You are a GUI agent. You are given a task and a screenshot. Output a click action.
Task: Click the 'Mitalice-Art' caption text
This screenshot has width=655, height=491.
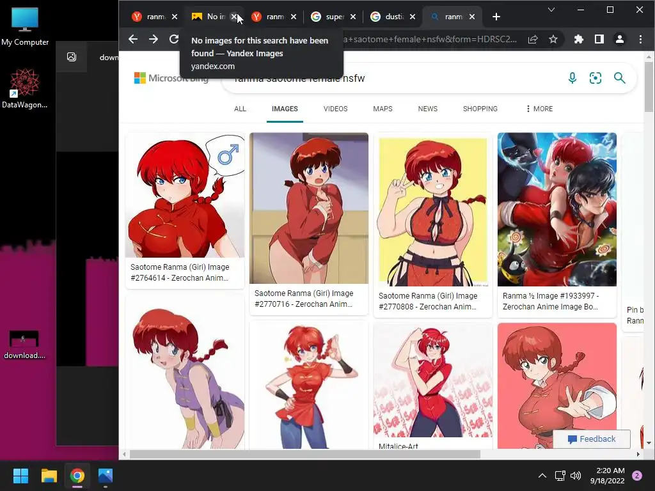click(398, 446)
